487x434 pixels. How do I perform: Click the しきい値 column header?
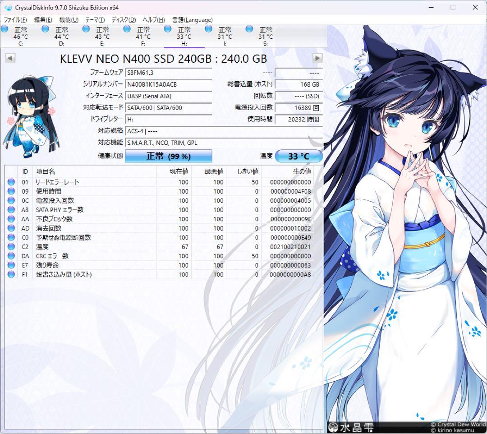[x=244, y=171]
